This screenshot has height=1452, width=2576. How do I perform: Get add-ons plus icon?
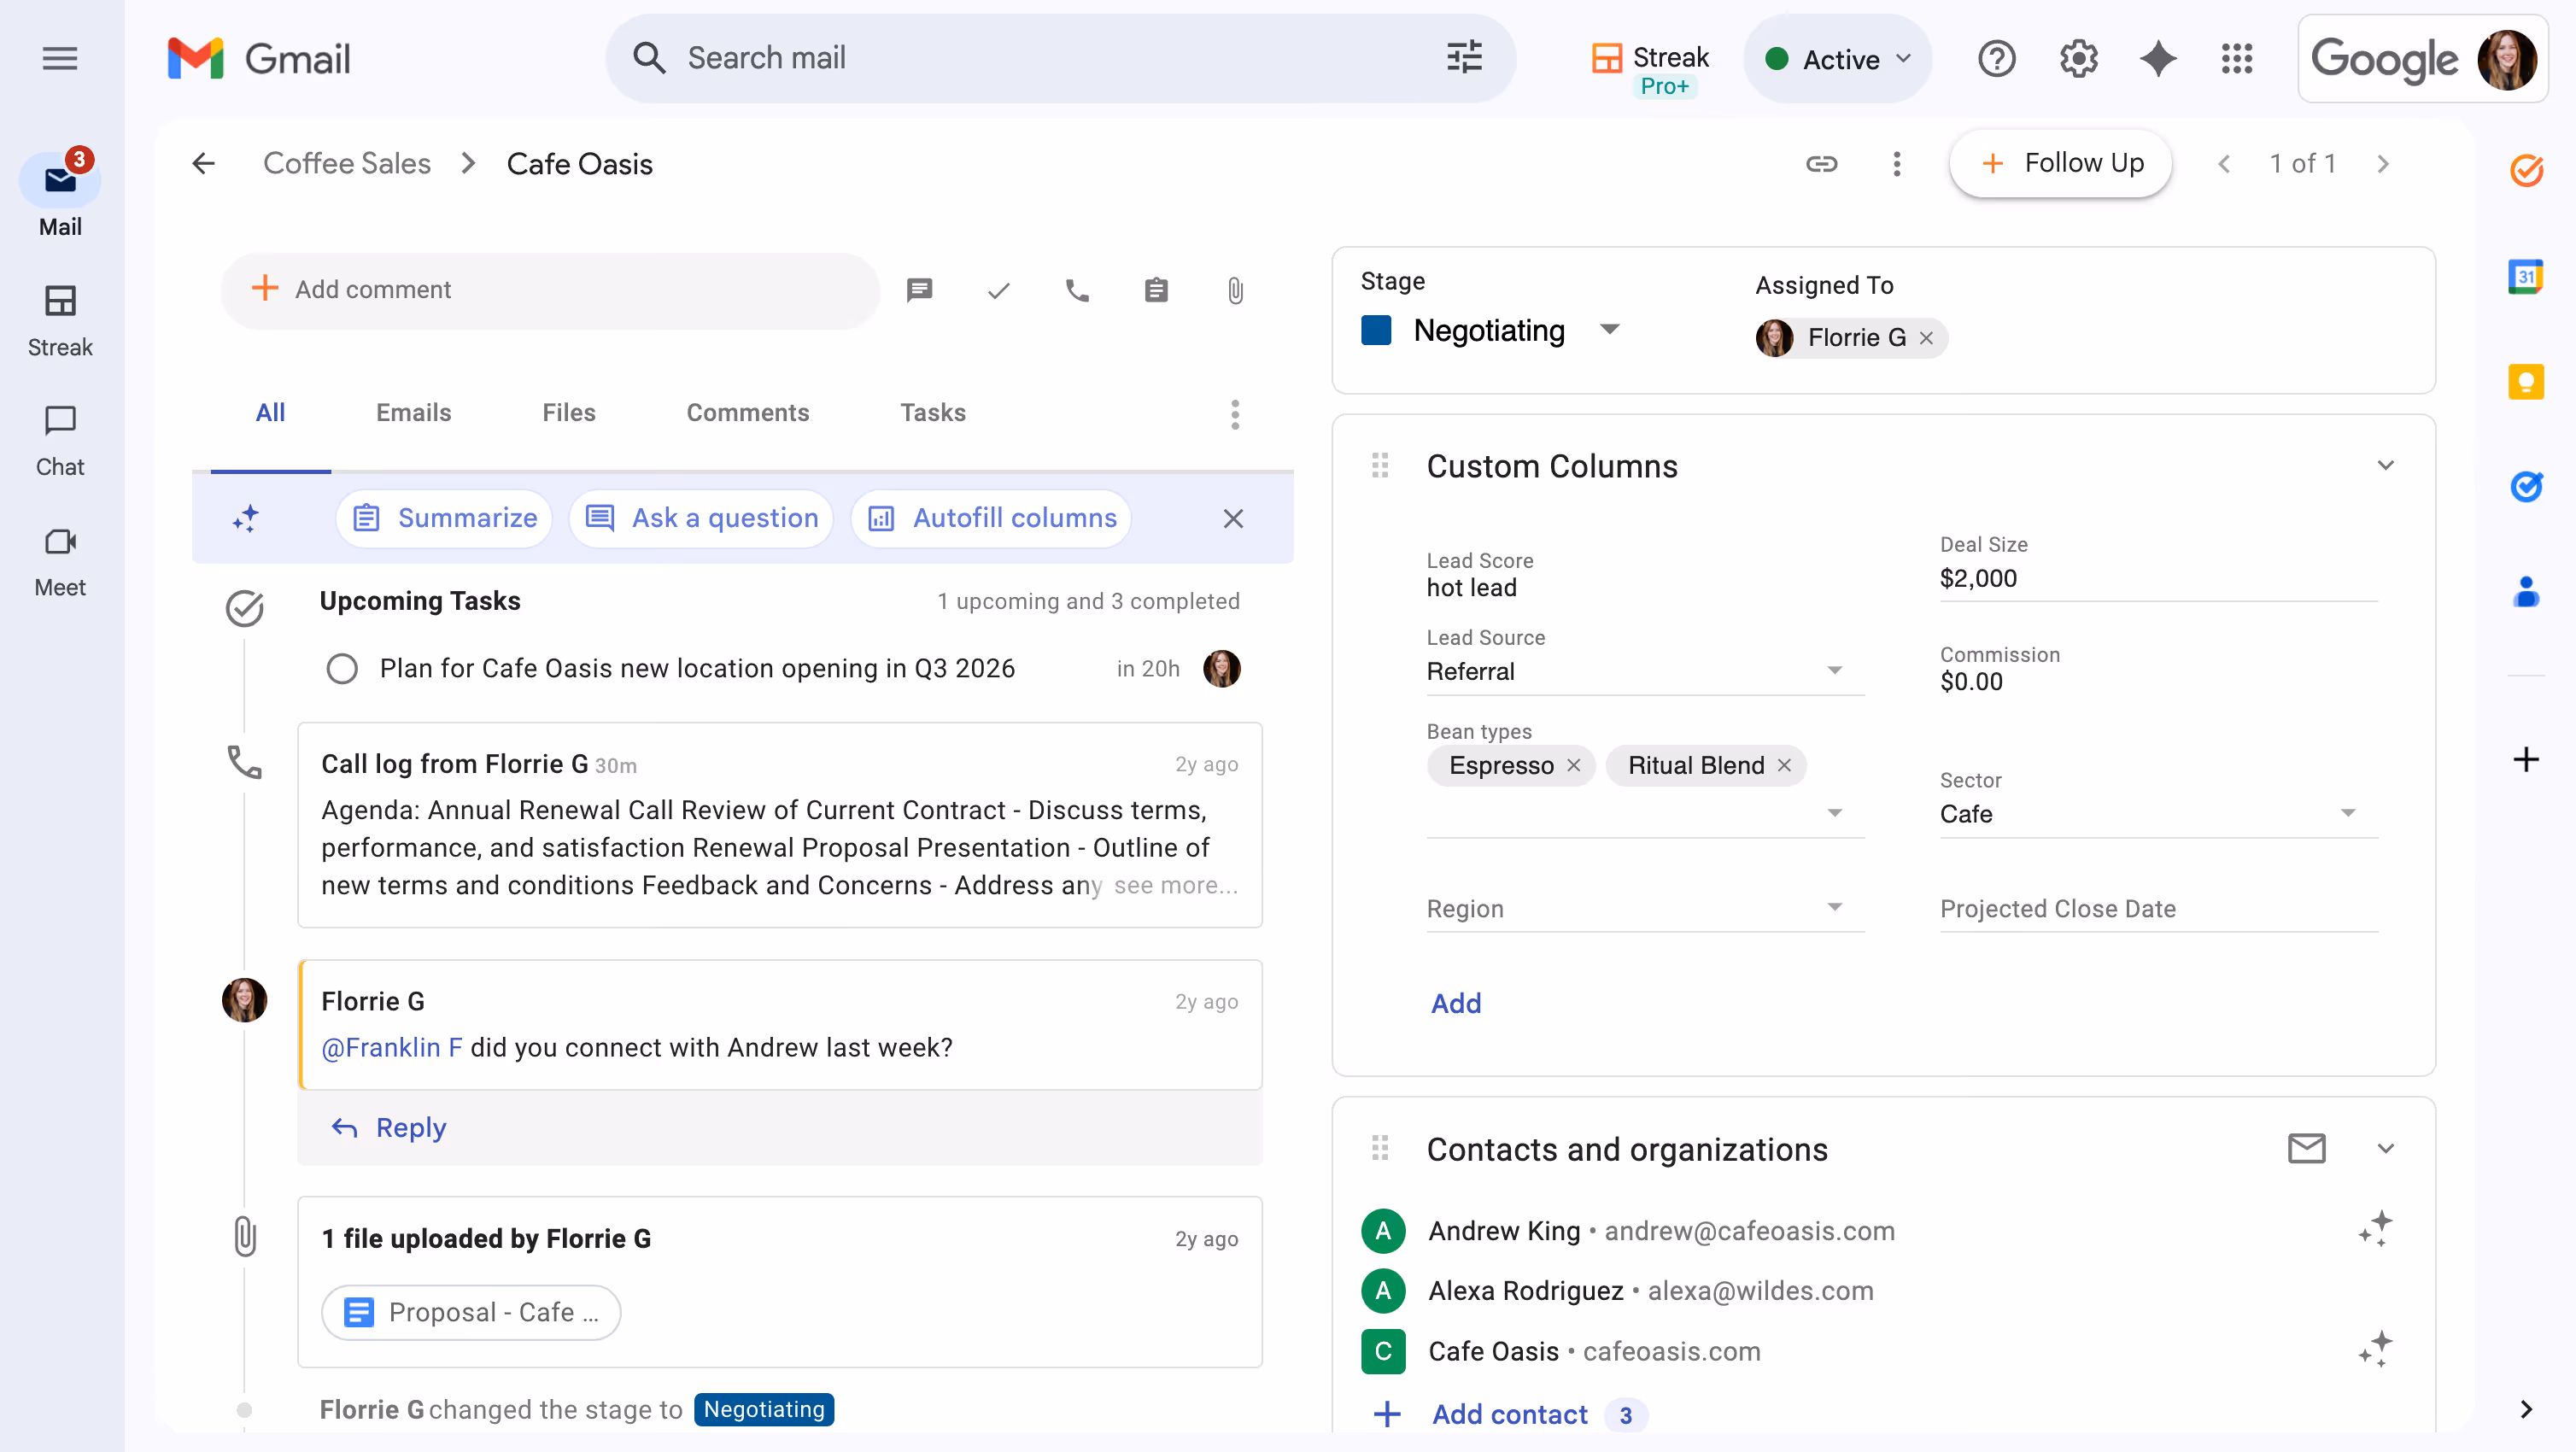[x=2526, y=760]
